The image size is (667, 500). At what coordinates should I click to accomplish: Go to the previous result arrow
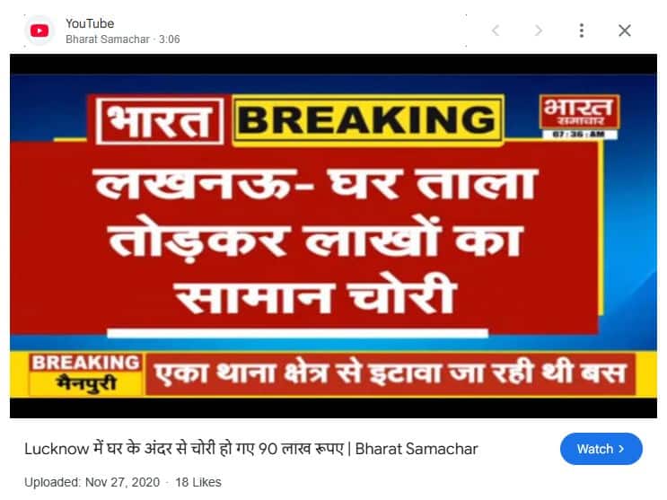pos(496,31)
